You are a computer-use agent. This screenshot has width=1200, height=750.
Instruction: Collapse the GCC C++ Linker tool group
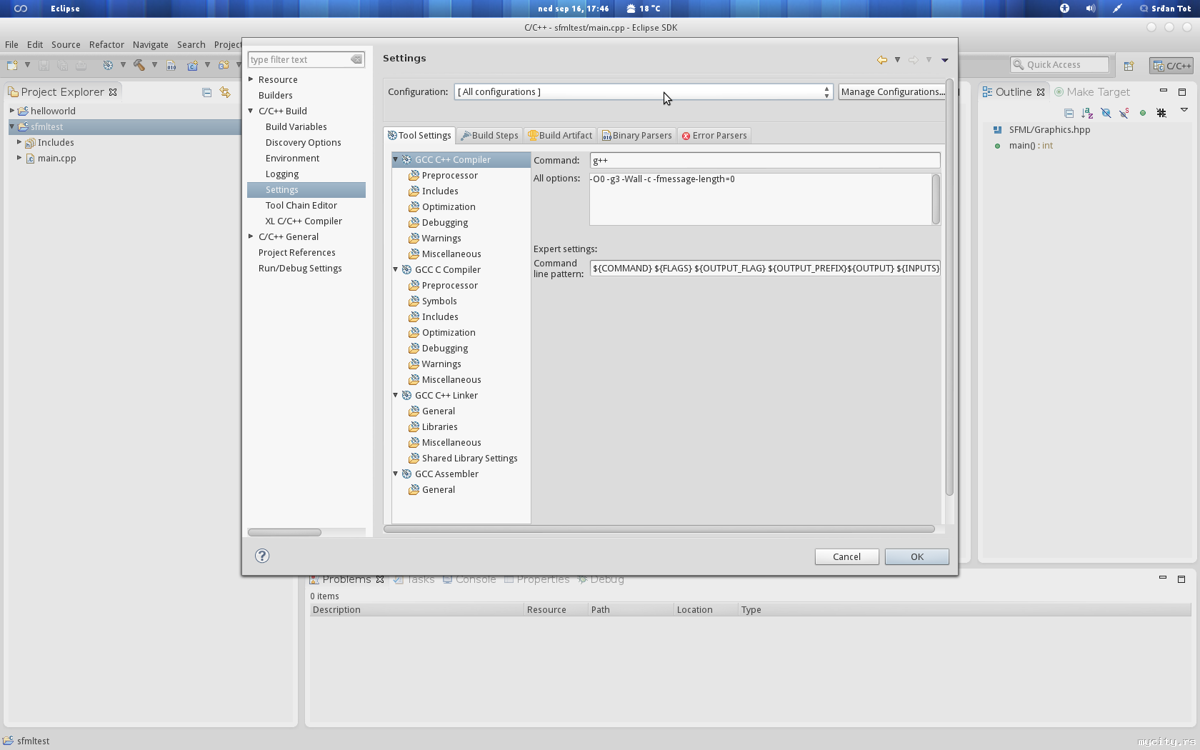click(396, 395)
